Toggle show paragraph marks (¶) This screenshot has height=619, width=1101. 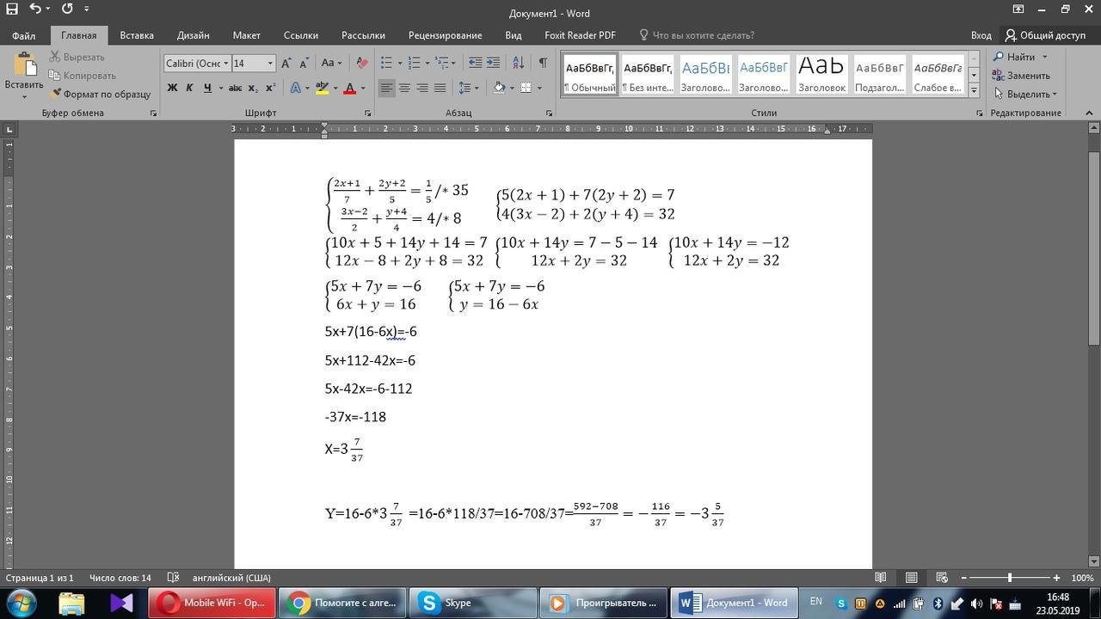(x=543, y=63)
